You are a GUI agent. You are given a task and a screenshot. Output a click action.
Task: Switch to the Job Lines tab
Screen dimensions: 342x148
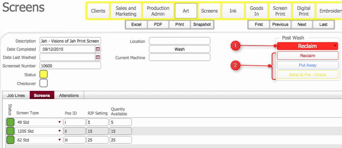16,96
